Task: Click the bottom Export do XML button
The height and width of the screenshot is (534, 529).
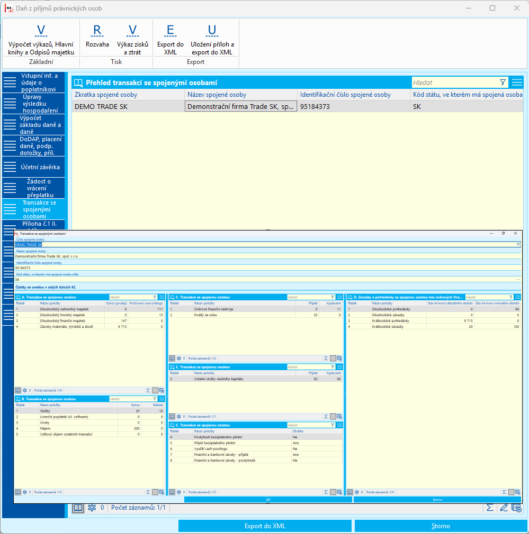Action: pyautogui.click(x=265, y=526)
